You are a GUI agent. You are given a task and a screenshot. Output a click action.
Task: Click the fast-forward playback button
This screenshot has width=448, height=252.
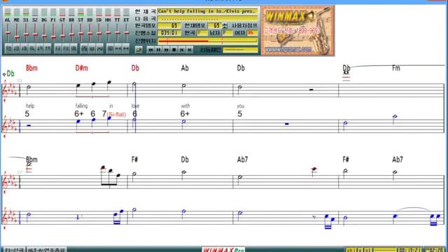tap(167, 50)
